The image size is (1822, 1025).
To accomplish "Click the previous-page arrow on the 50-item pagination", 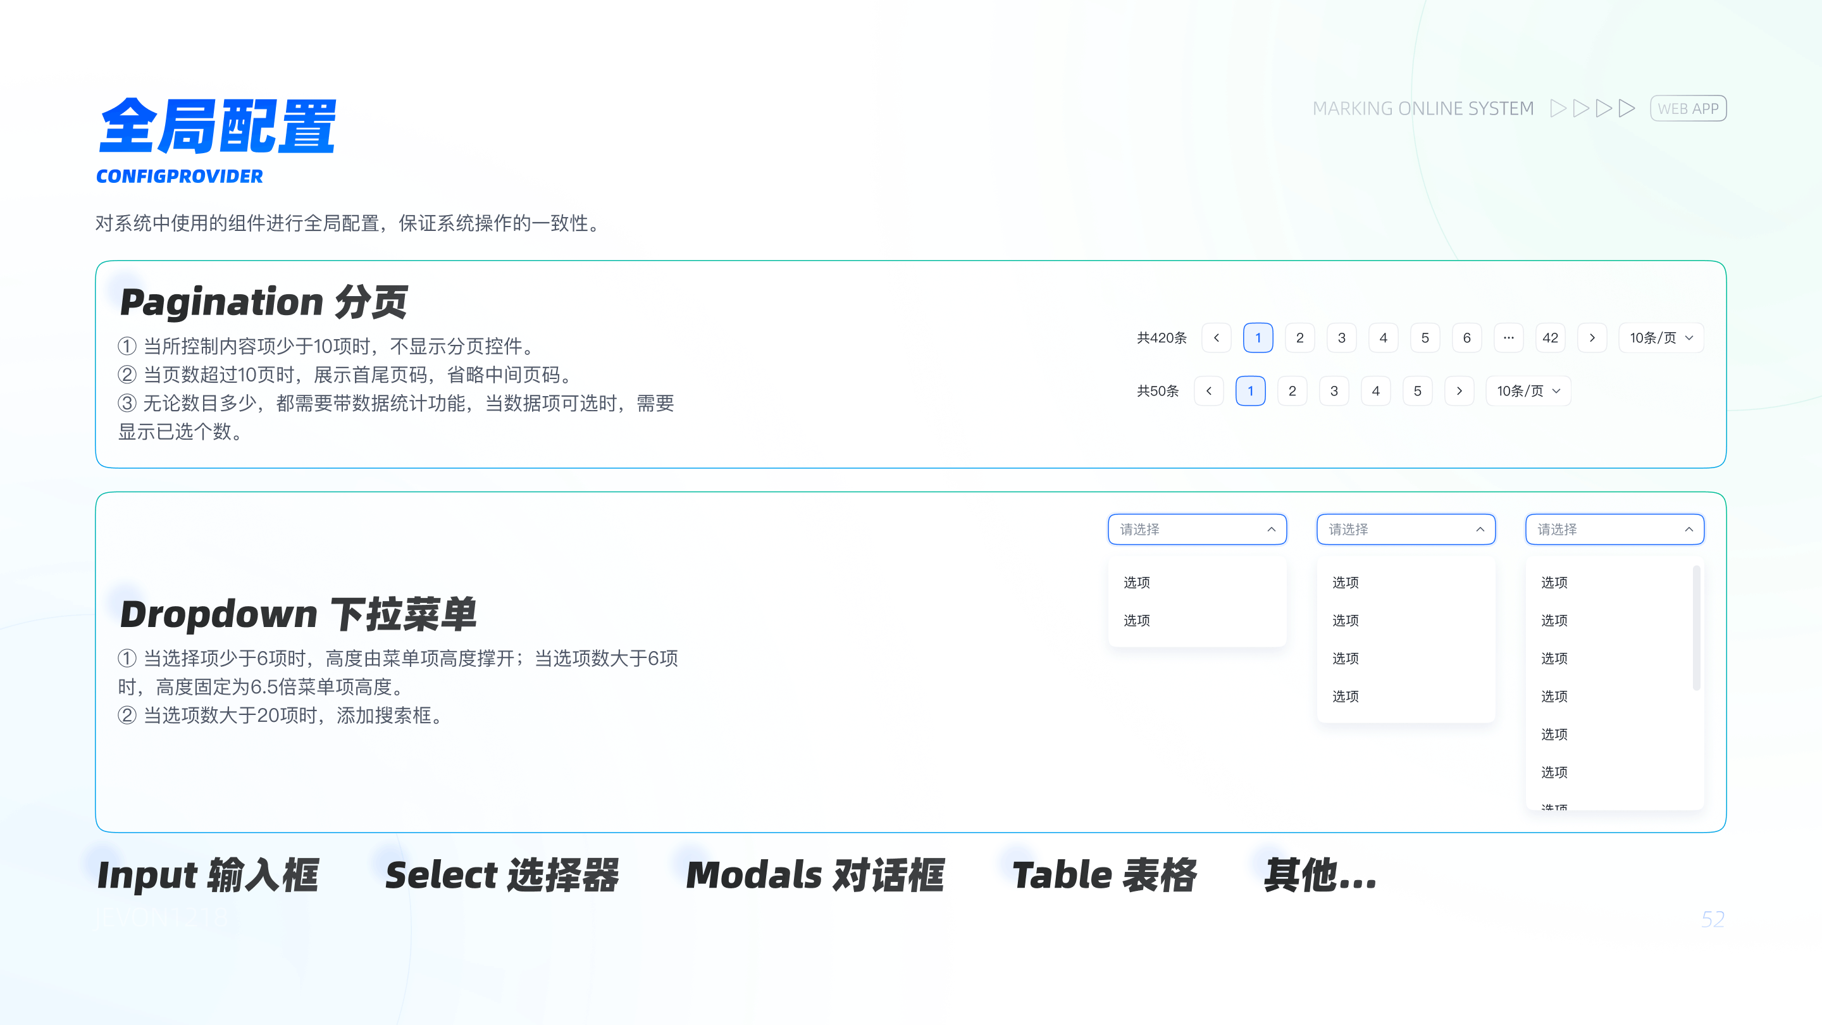I will pos(1210,390).
